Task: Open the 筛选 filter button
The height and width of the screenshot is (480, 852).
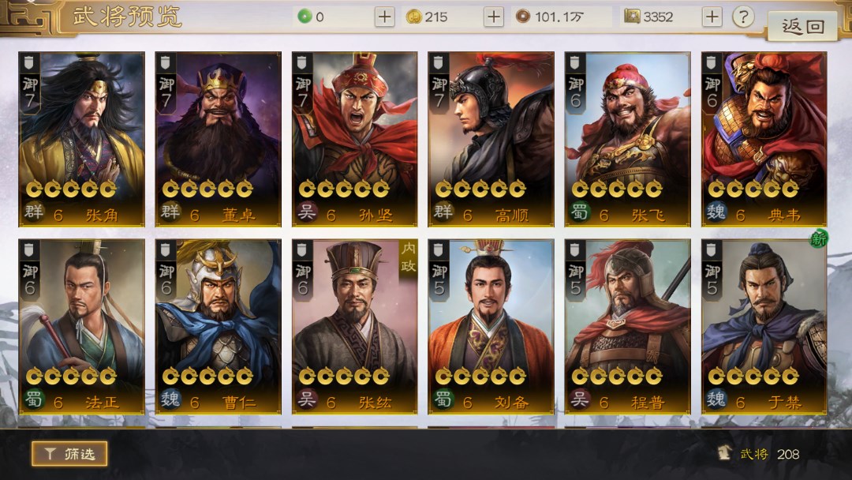Action: click(69, 453)
